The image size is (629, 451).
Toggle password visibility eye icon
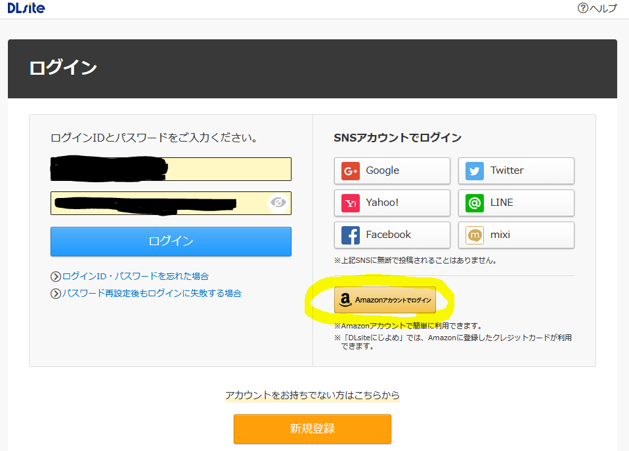coord(278,203)
